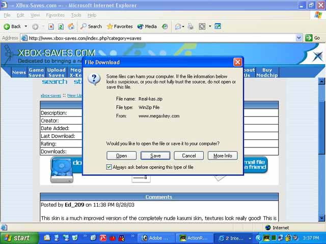Click Save in File Download dialog

tap(155, 156)
